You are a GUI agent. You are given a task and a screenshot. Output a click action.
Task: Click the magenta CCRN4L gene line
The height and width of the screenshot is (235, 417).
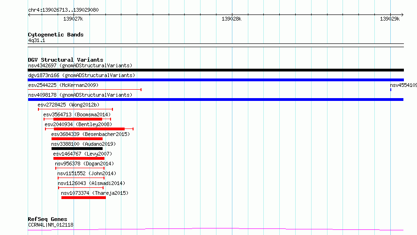pyautogui.click(x=216, y=229)
